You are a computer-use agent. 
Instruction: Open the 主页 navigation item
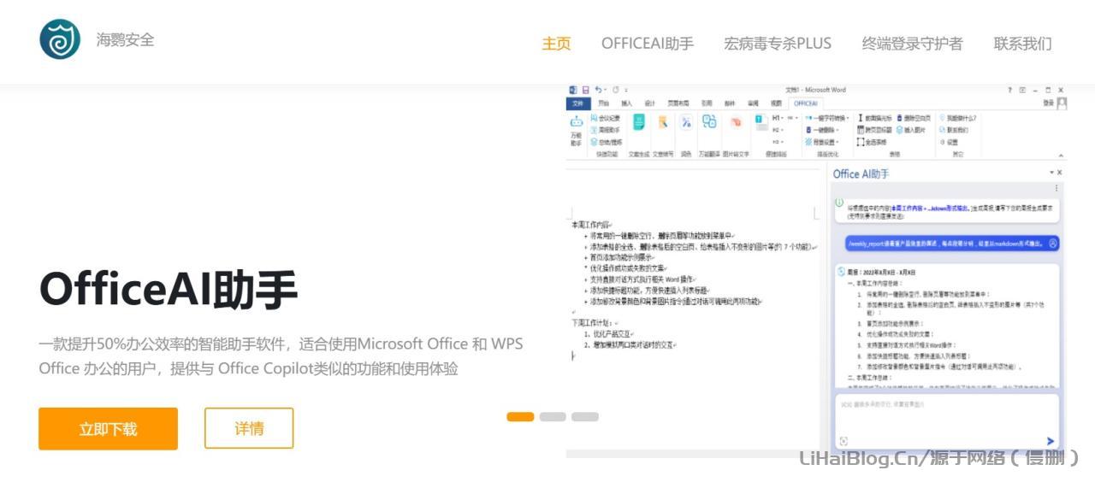[x=556, y=44]
